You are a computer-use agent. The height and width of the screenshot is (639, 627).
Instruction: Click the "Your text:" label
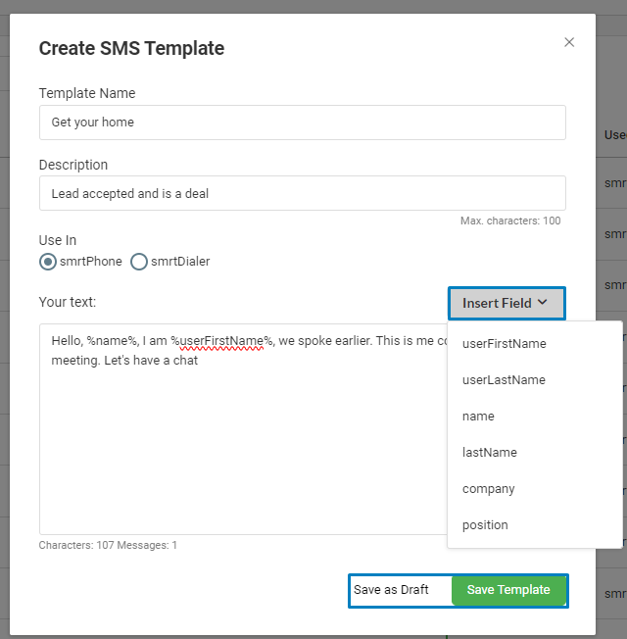coord(68,302)
